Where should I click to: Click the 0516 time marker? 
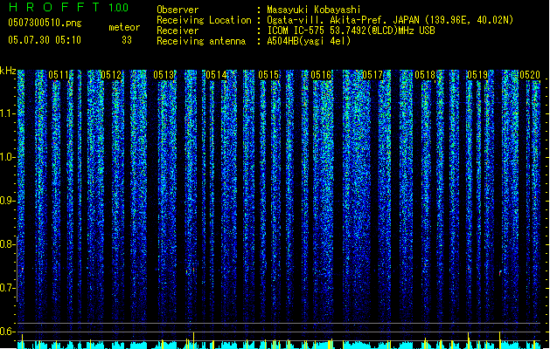321,75
